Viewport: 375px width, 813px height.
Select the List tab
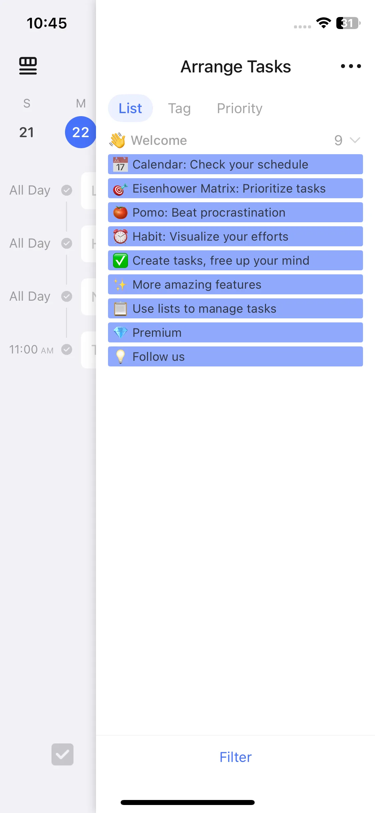point(130,108)
